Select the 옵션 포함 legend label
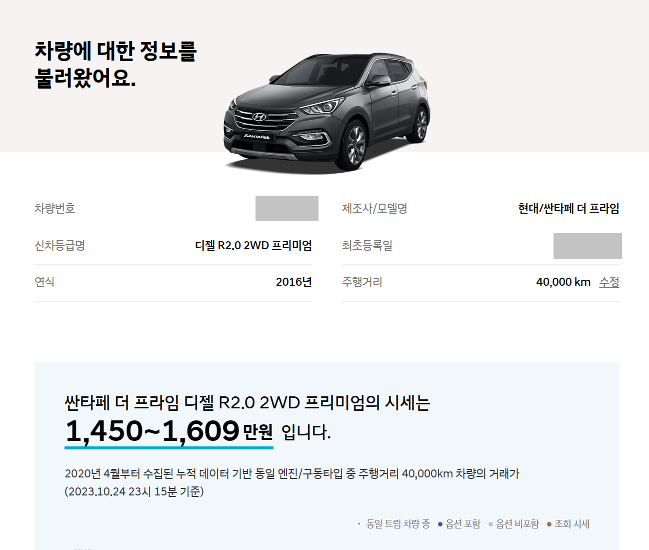Viewport: 649px width, 550px height. pyautogui.click(x=463, y=524)
